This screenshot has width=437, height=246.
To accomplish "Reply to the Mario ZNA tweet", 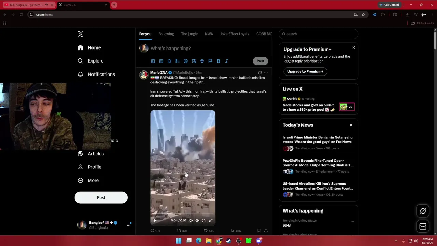I will pos(155,231).
